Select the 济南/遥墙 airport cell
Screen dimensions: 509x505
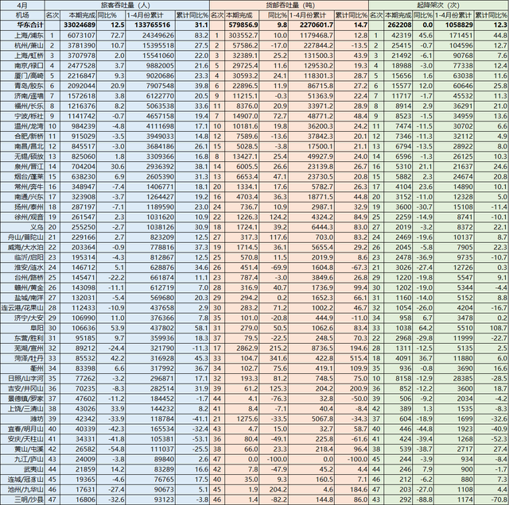click(x=22, y=96)
